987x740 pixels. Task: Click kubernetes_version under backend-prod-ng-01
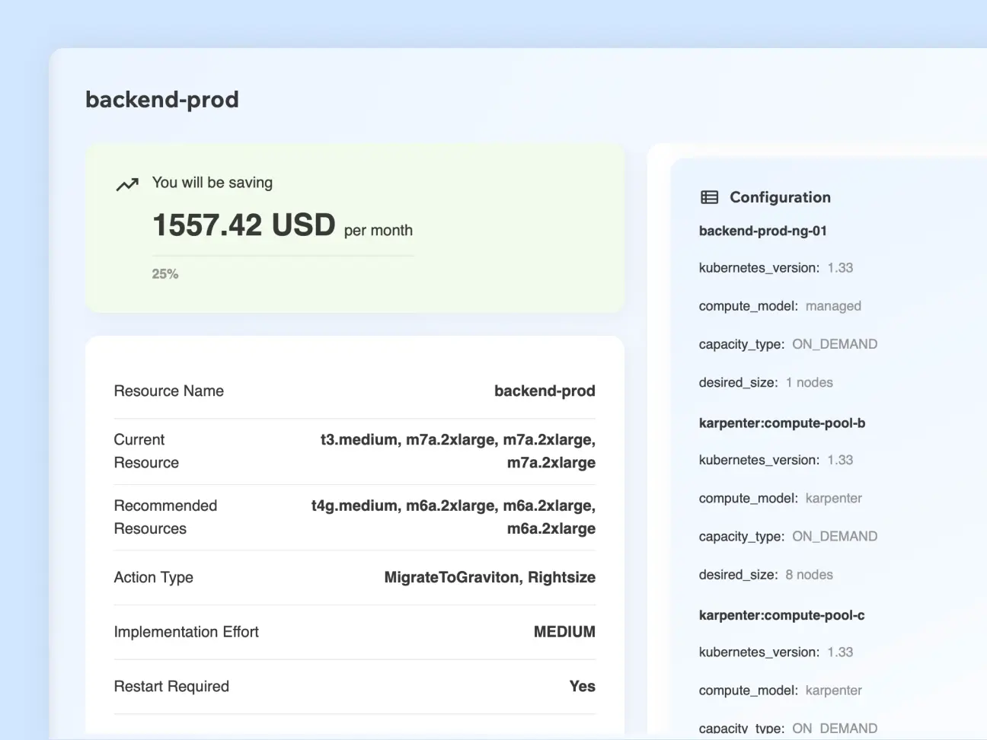coord(776,268)
